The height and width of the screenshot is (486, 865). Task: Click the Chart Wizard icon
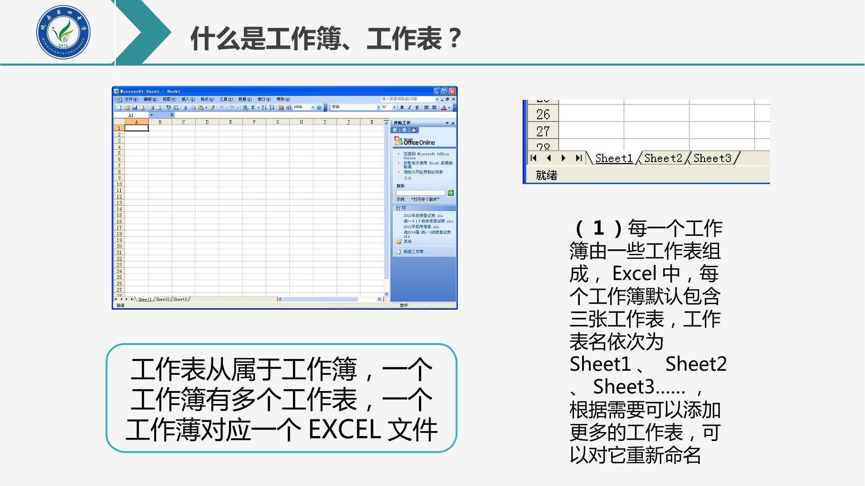[281, 108]
